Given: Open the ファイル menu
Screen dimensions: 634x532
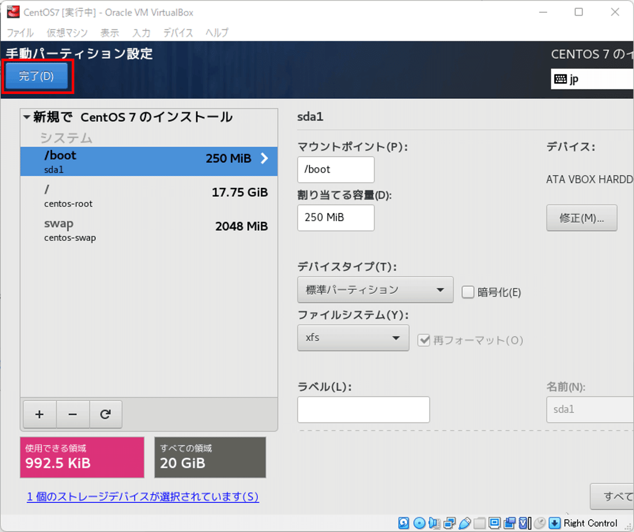Looking at the screenshot, I should pos(20,33).
